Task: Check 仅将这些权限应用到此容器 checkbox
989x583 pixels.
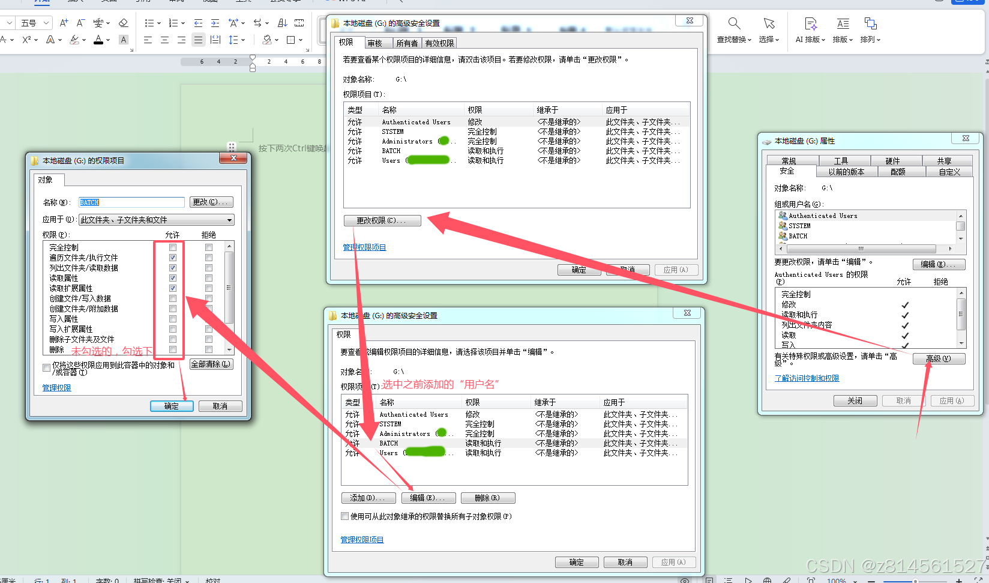Action: [x=46, y=367]
